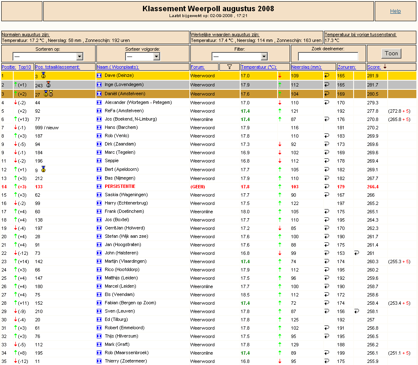418x365 pixels.
Task: Click the blue info icon beside Jos (Boxtel)
Action: click(x=99, y=220)
